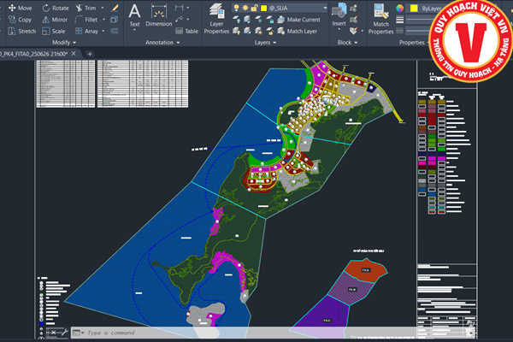Toggle the layer on/off lightbulb icon
Viewport: 513px width, 342px height.
tap(238, 8)
